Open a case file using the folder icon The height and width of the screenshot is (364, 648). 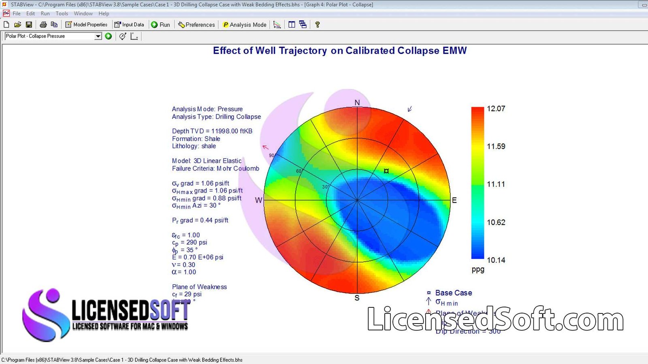pyautogui.click(x=17, y=25)
